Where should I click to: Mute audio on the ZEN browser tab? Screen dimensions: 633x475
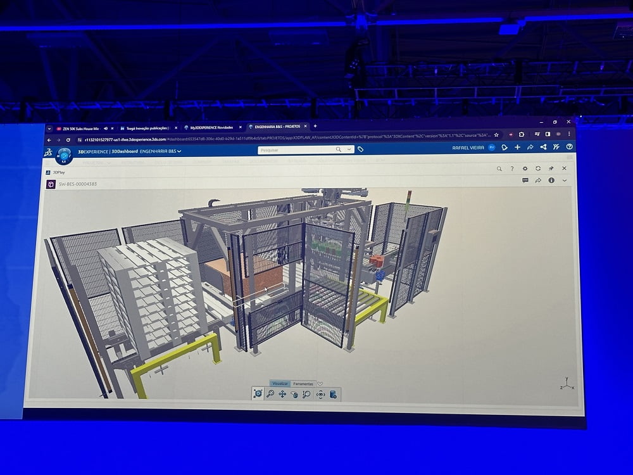click(x=105, y=128)
